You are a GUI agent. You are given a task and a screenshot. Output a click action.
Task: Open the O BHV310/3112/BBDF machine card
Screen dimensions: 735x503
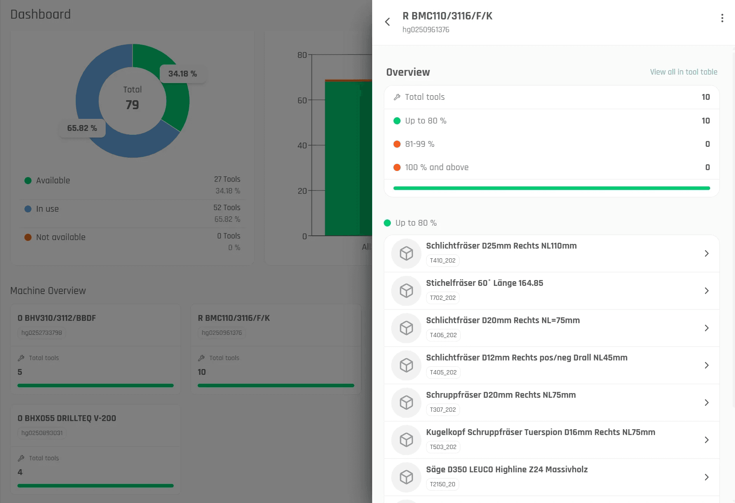[x=95, y=349]
